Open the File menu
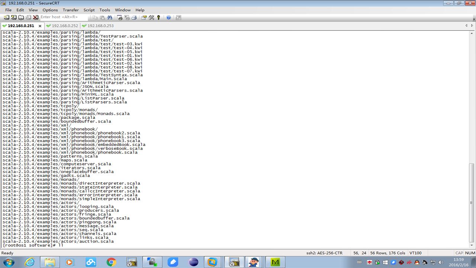 8,10
